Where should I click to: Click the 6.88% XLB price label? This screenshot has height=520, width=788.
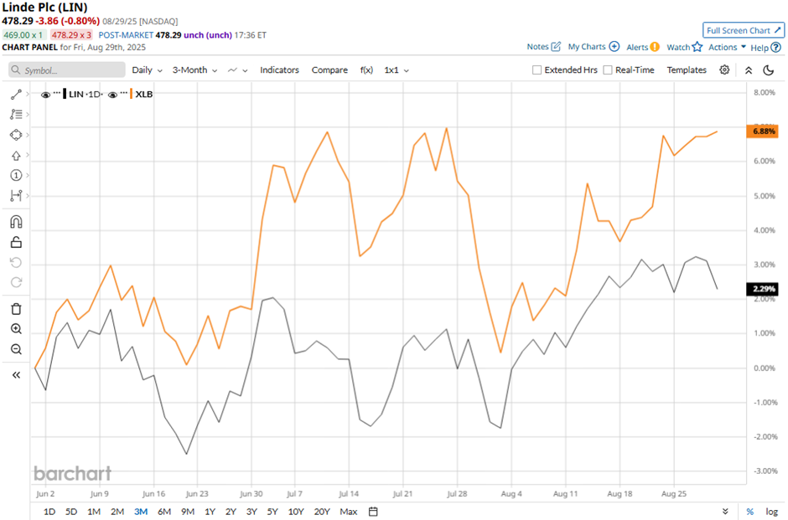[763, 131]
